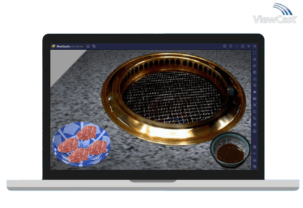Increase volume from side toolbar
This screenshot has width=303, height=208.
click(255, 59)
